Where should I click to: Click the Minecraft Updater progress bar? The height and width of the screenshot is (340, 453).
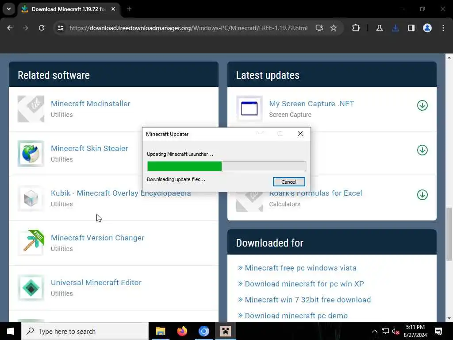226,166
